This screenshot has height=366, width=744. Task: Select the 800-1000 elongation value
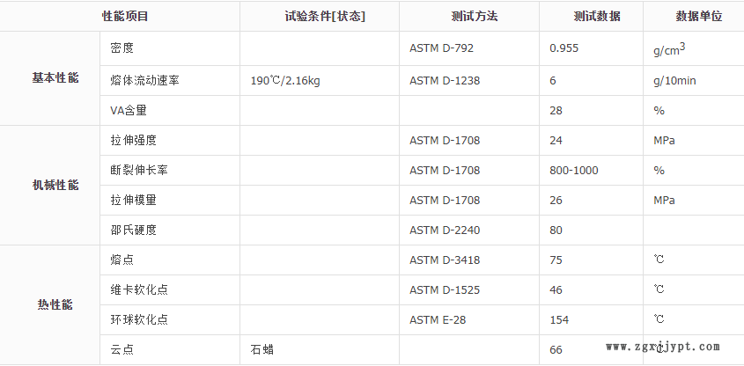[x=573, y=170]
